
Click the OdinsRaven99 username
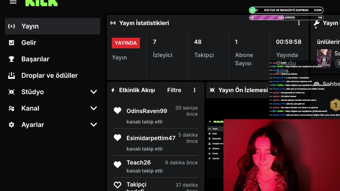coord(147,111)
